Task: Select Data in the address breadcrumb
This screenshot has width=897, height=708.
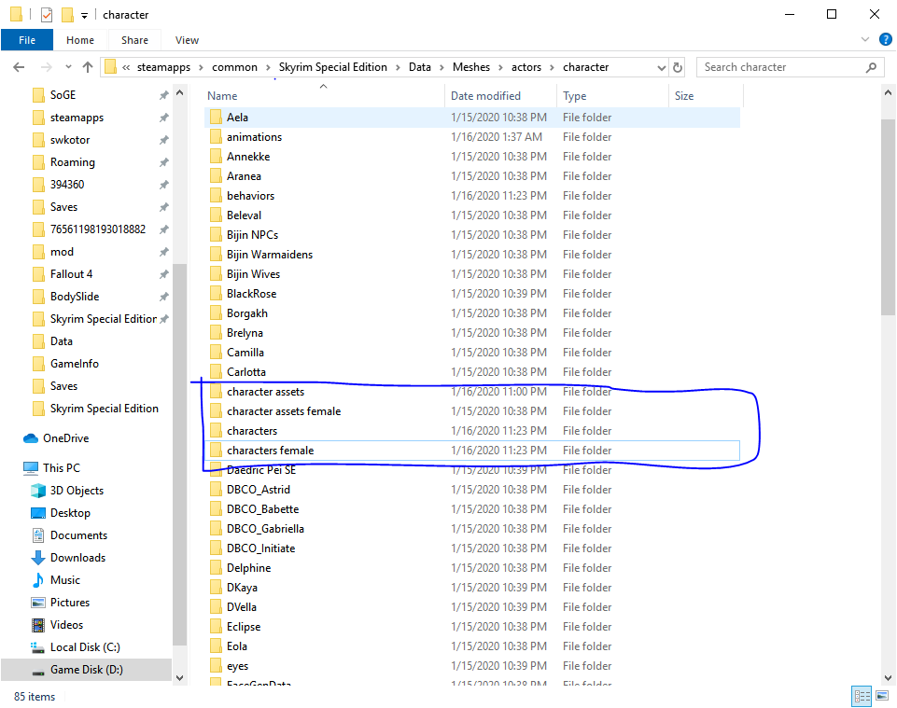Action: pyautogui.click(x=420, y=67)
